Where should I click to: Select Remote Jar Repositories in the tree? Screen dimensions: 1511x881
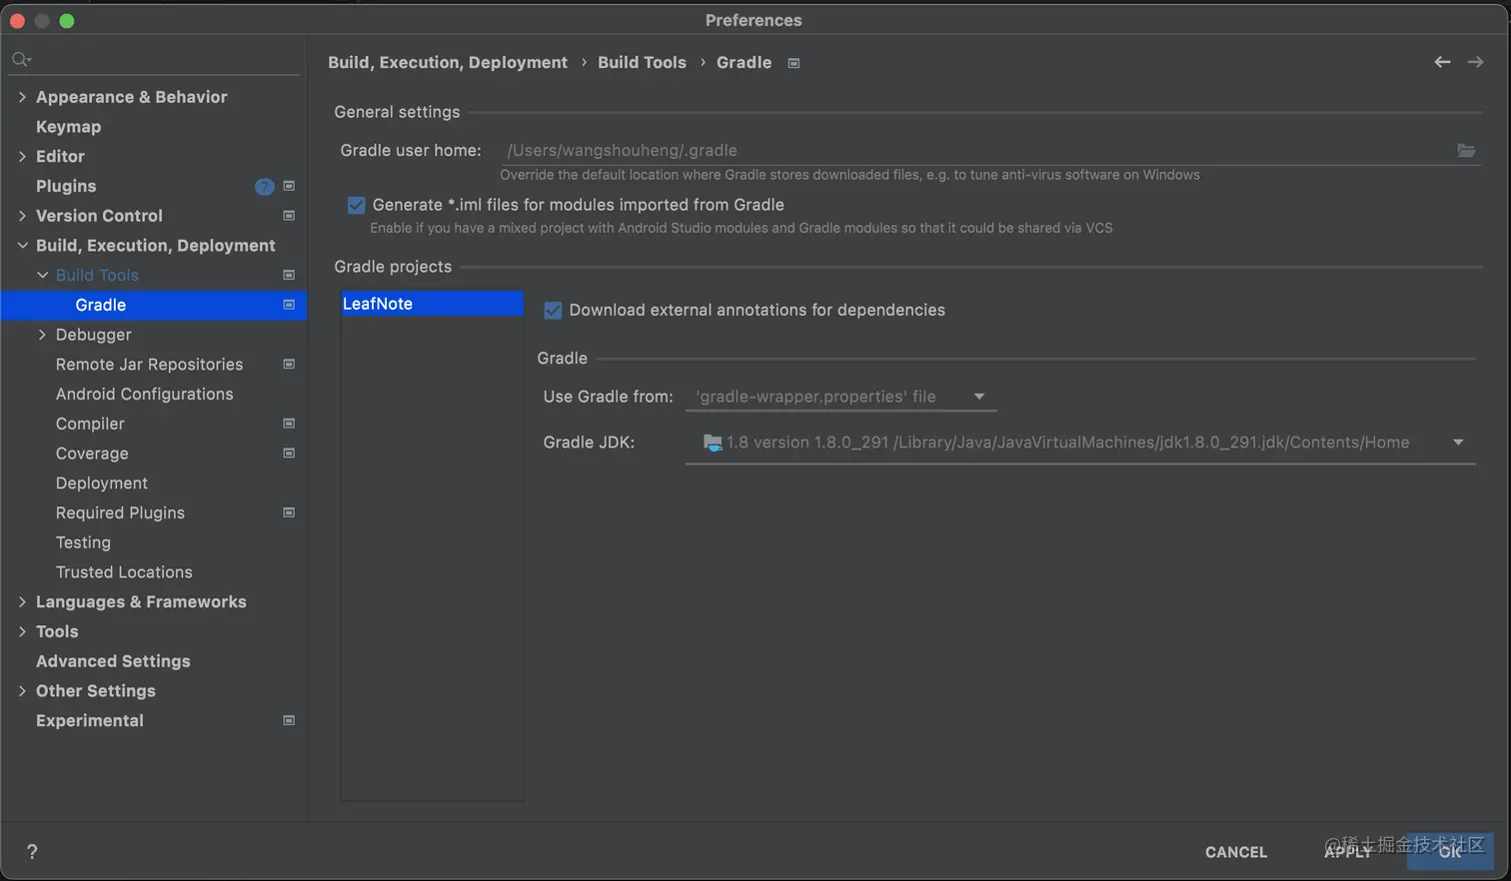(149, 365)
